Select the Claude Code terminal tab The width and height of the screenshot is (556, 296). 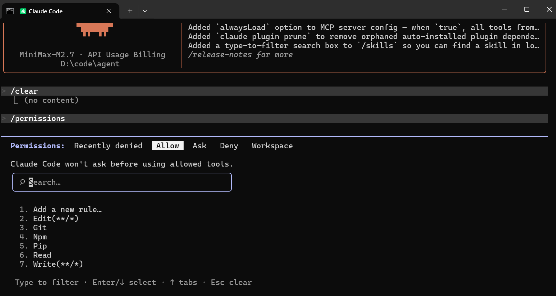pyautogui.click(x=61, y=11)
